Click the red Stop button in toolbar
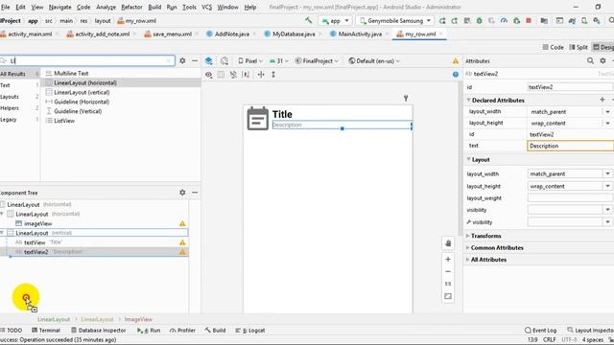This screenshot has width=614, height=345. (529, 20)
